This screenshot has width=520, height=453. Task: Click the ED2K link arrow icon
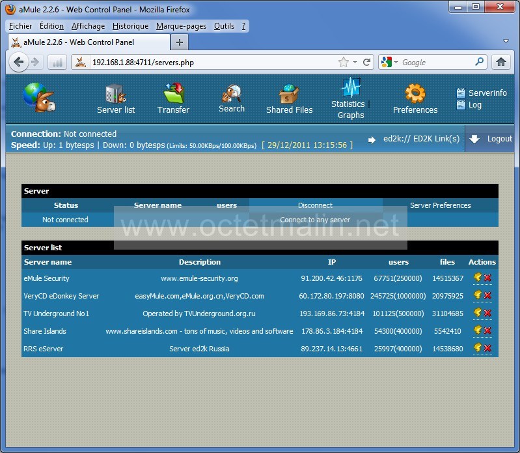pos(372,140)
